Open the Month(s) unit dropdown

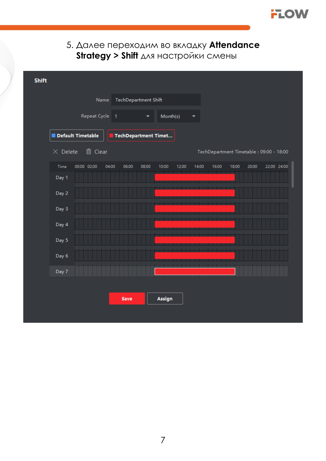[x=178, y=116]
